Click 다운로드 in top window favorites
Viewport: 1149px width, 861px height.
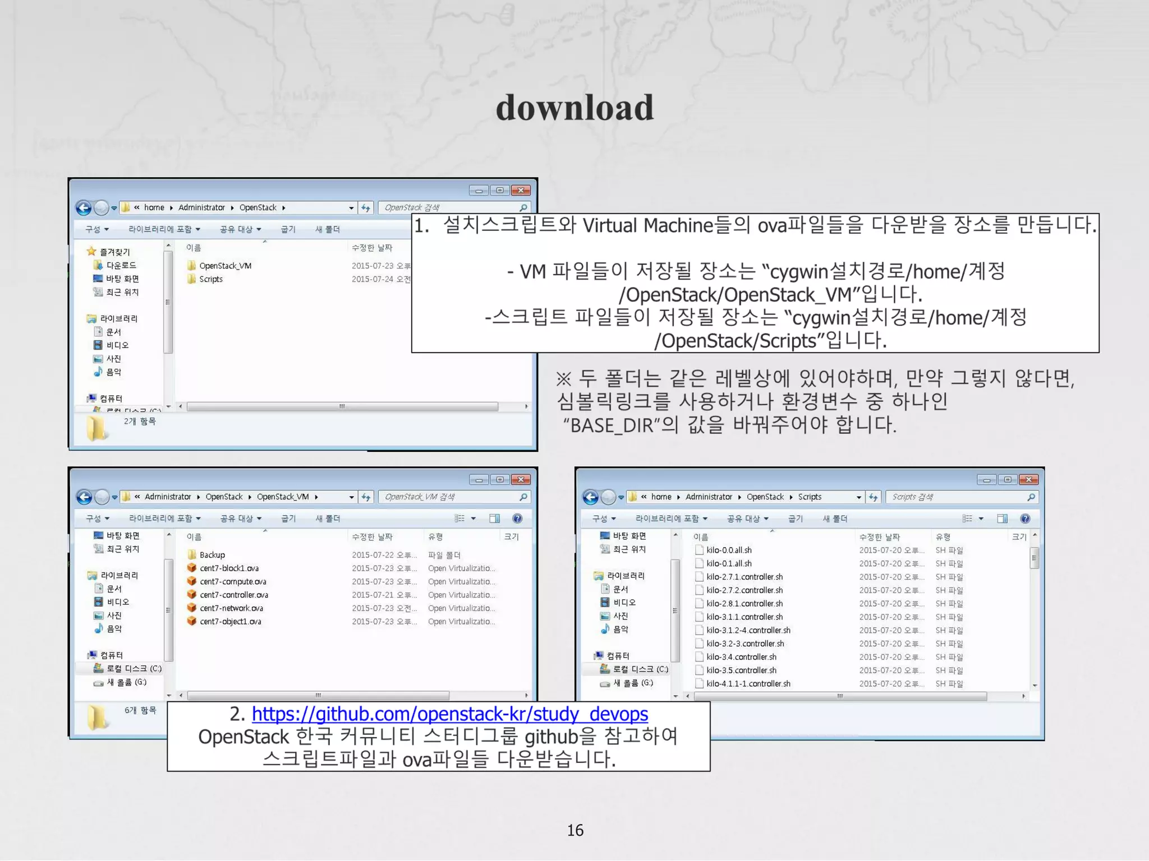pos(121,265)
